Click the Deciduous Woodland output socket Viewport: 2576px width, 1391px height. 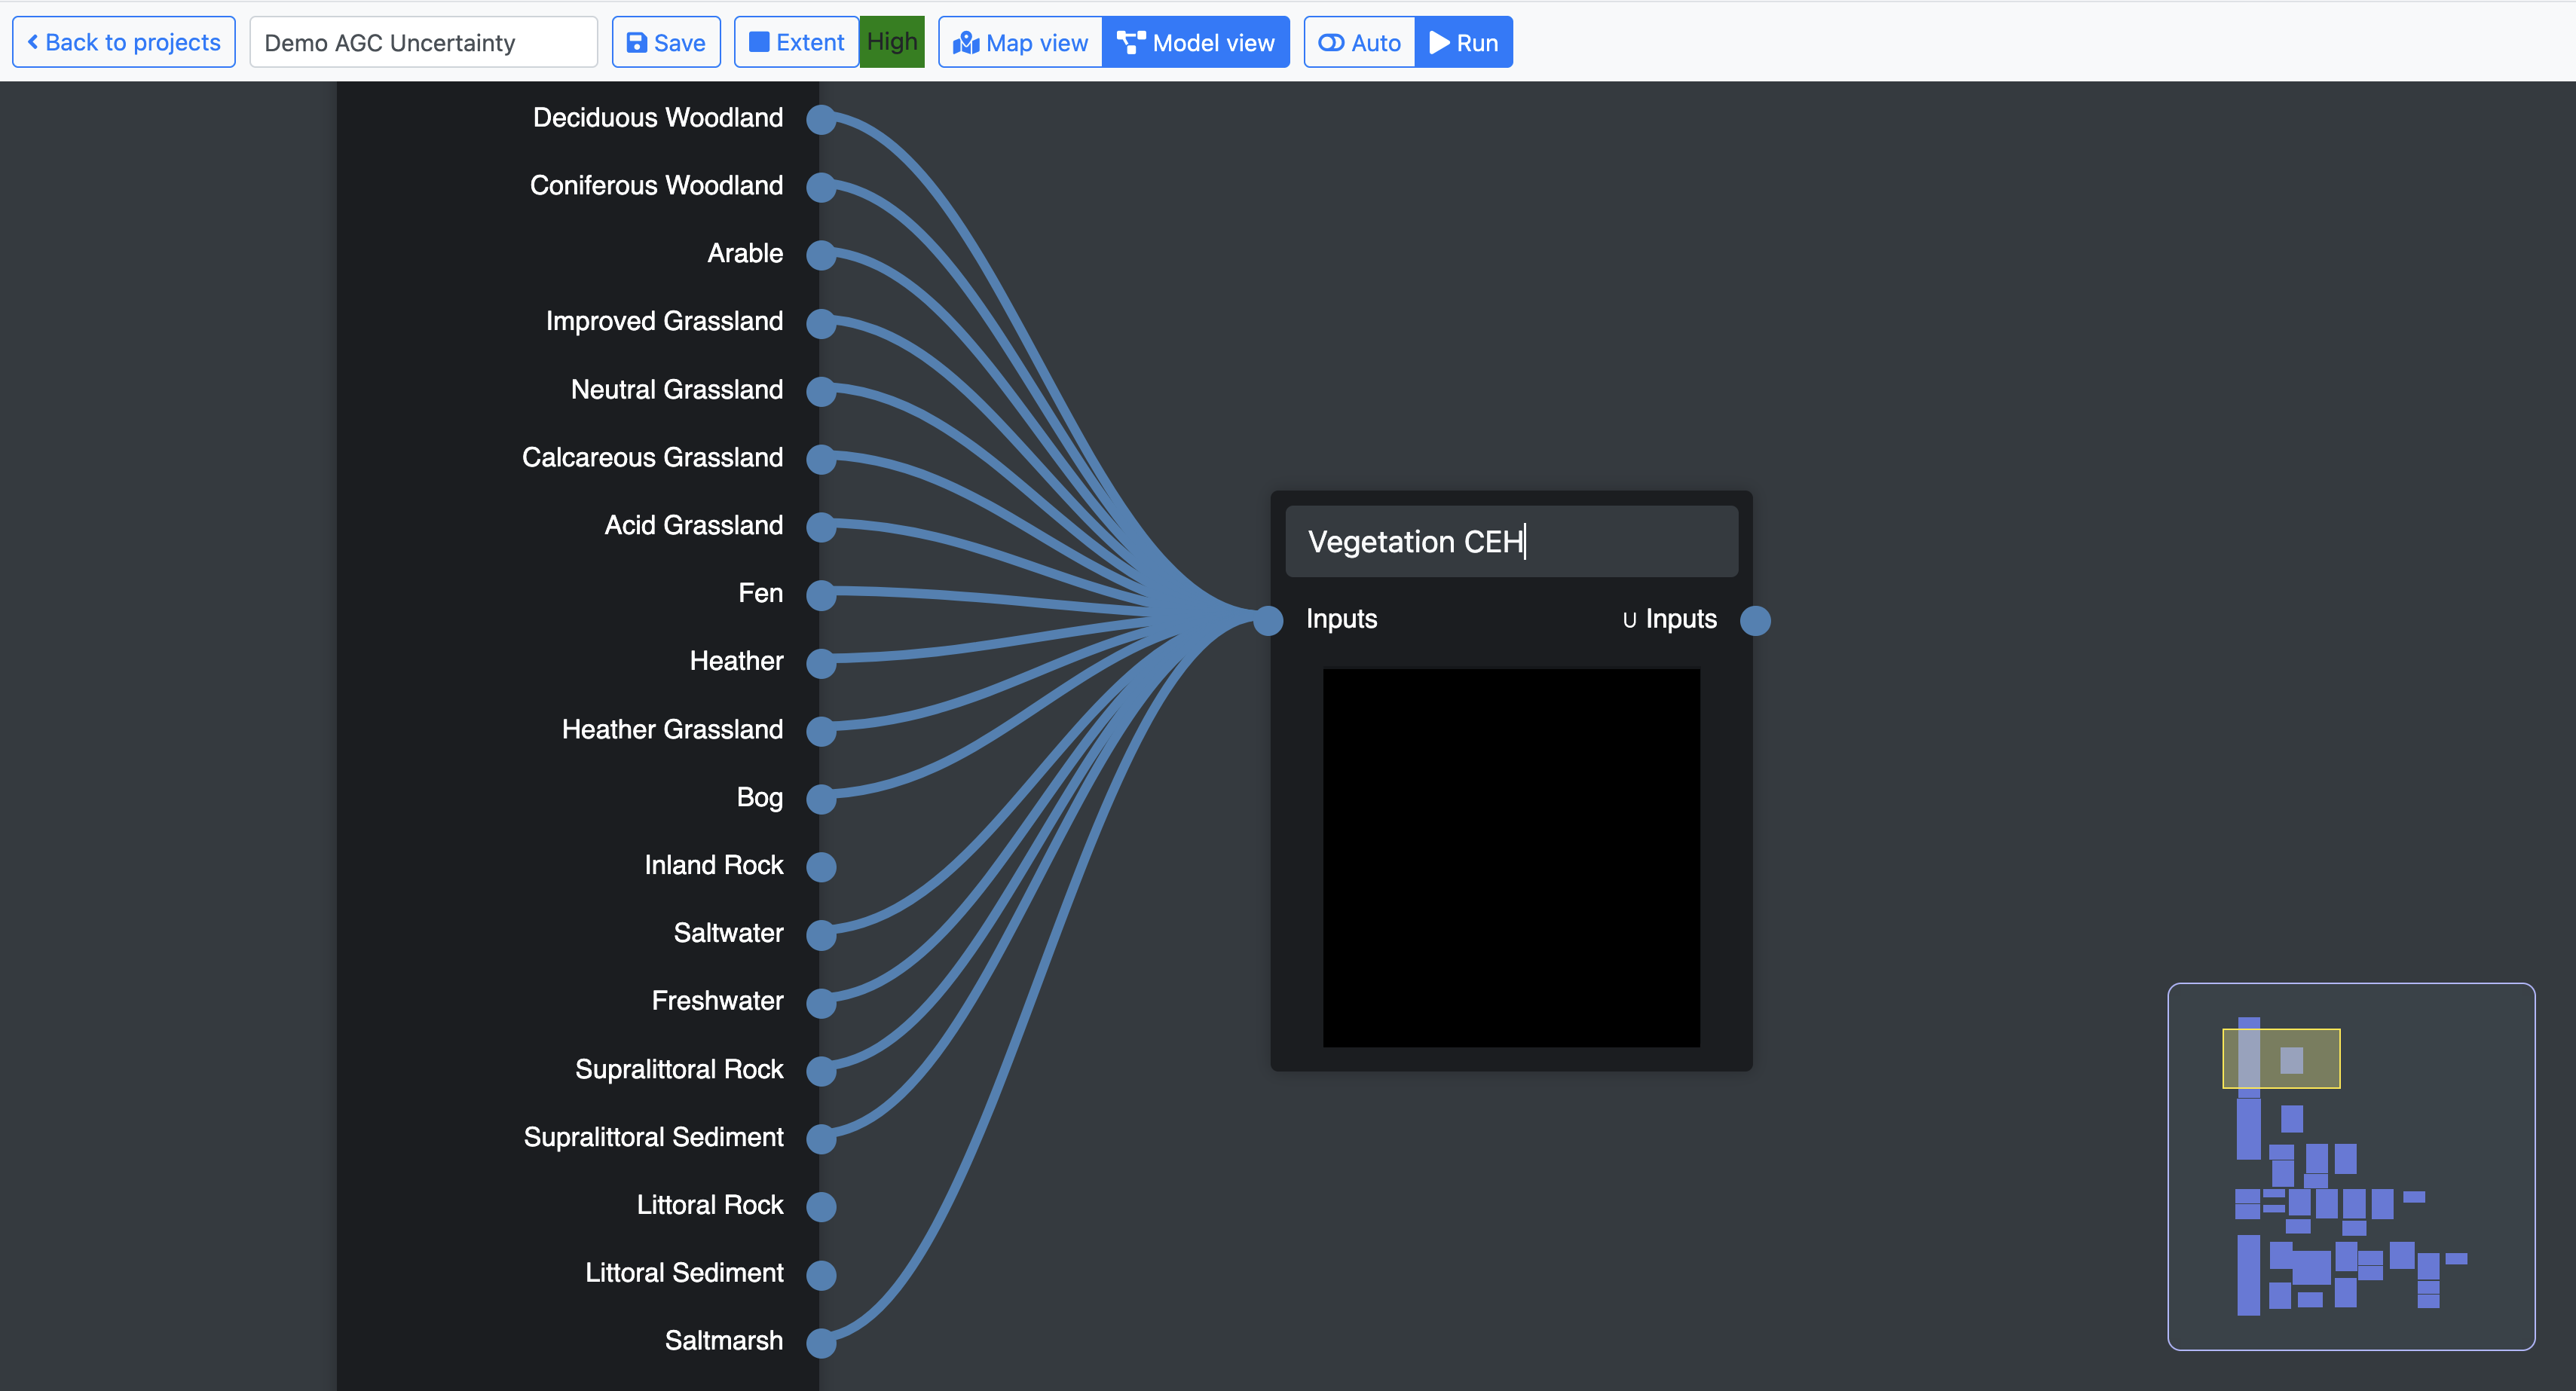(821, 119)
